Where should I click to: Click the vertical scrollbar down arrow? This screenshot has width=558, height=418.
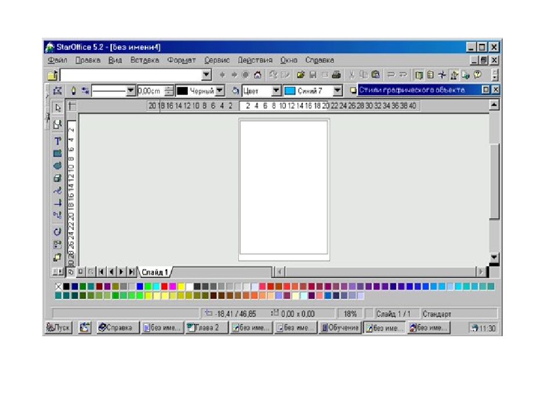494,257
